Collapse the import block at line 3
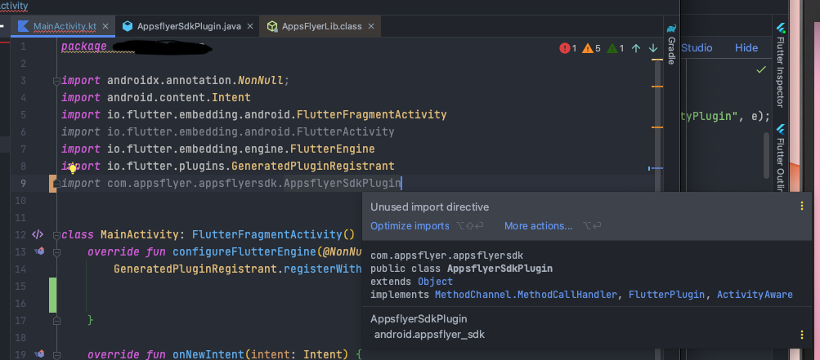The image size is (820, 360). point(56,81)
